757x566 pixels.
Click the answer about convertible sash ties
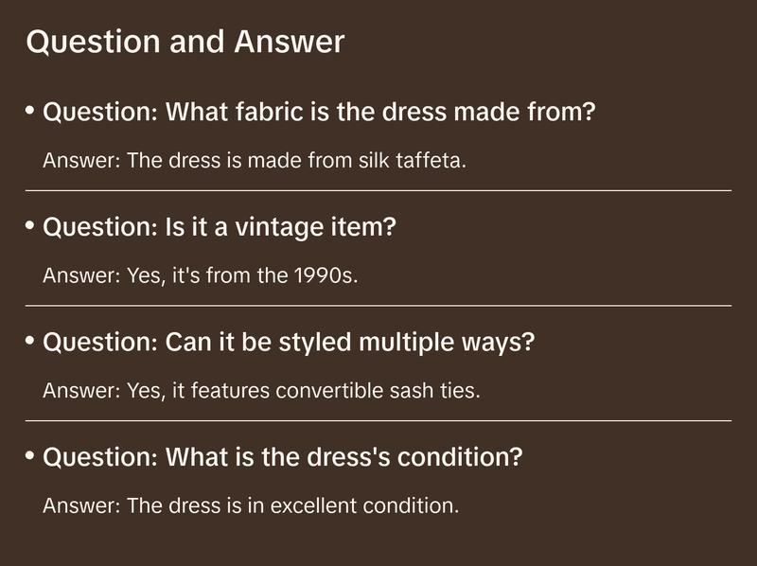click(261, 390)
